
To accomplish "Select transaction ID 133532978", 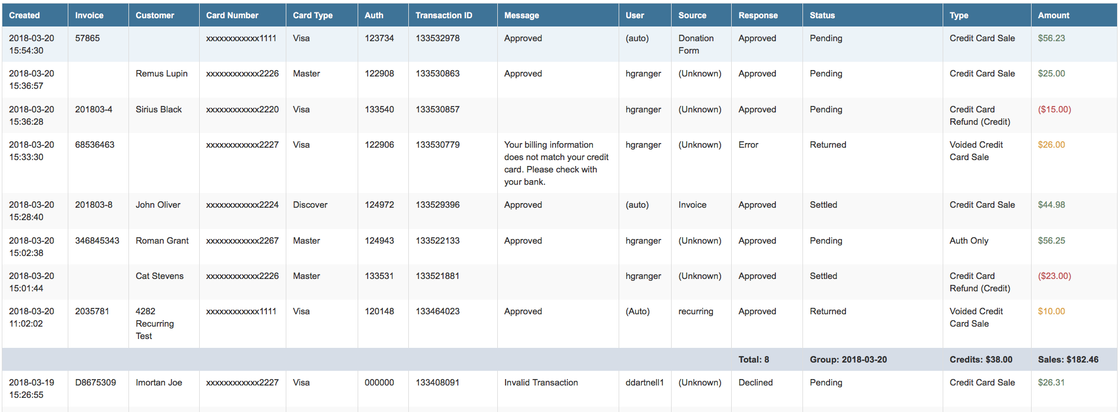I will click(437, 38).
